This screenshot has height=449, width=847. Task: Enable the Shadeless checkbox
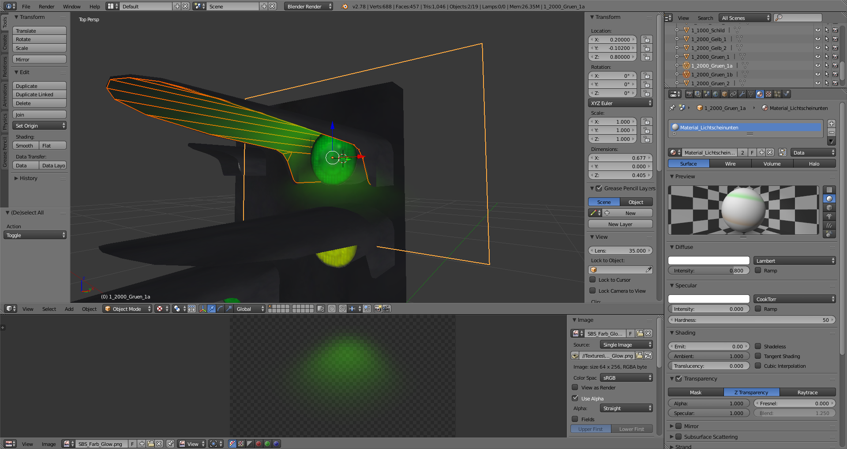click(758, 347)
